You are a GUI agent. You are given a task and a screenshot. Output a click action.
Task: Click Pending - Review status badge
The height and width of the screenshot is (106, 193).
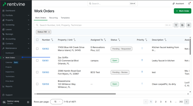[120, 72]
